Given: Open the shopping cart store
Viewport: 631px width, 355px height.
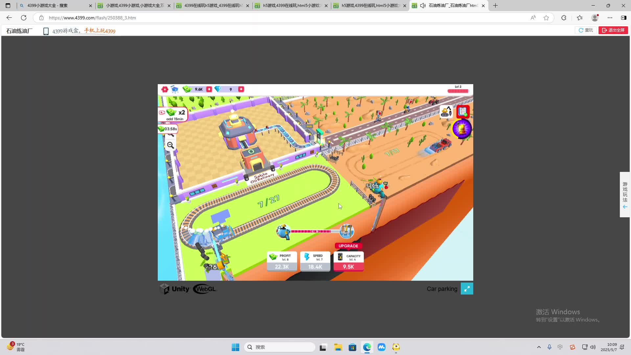Looking at the screenshot, I should [x=175, y=89].
